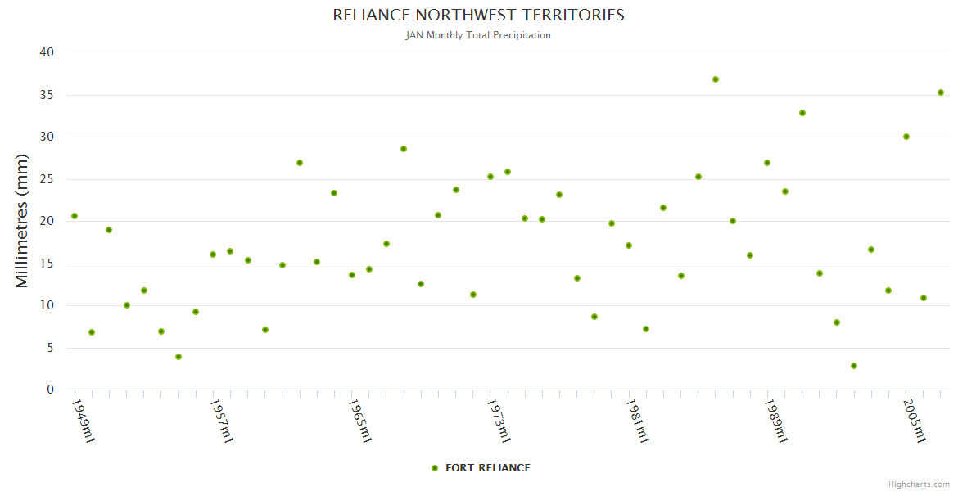Screen dimensions: 958x491
Task: Click the Millimetres (mm) y-axis title
Action: tap(22, 221)
